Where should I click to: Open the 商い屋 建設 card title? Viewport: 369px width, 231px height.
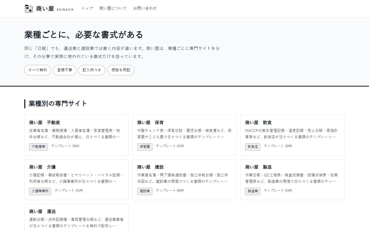tap(150, 167)
